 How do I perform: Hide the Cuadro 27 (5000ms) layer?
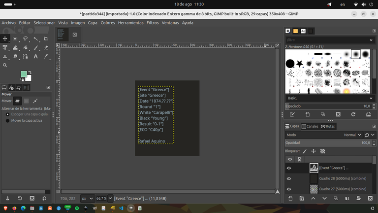click(x=289, y=189)
